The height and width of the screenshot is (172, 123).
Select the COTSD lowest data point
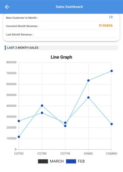(x=19, y=137)
